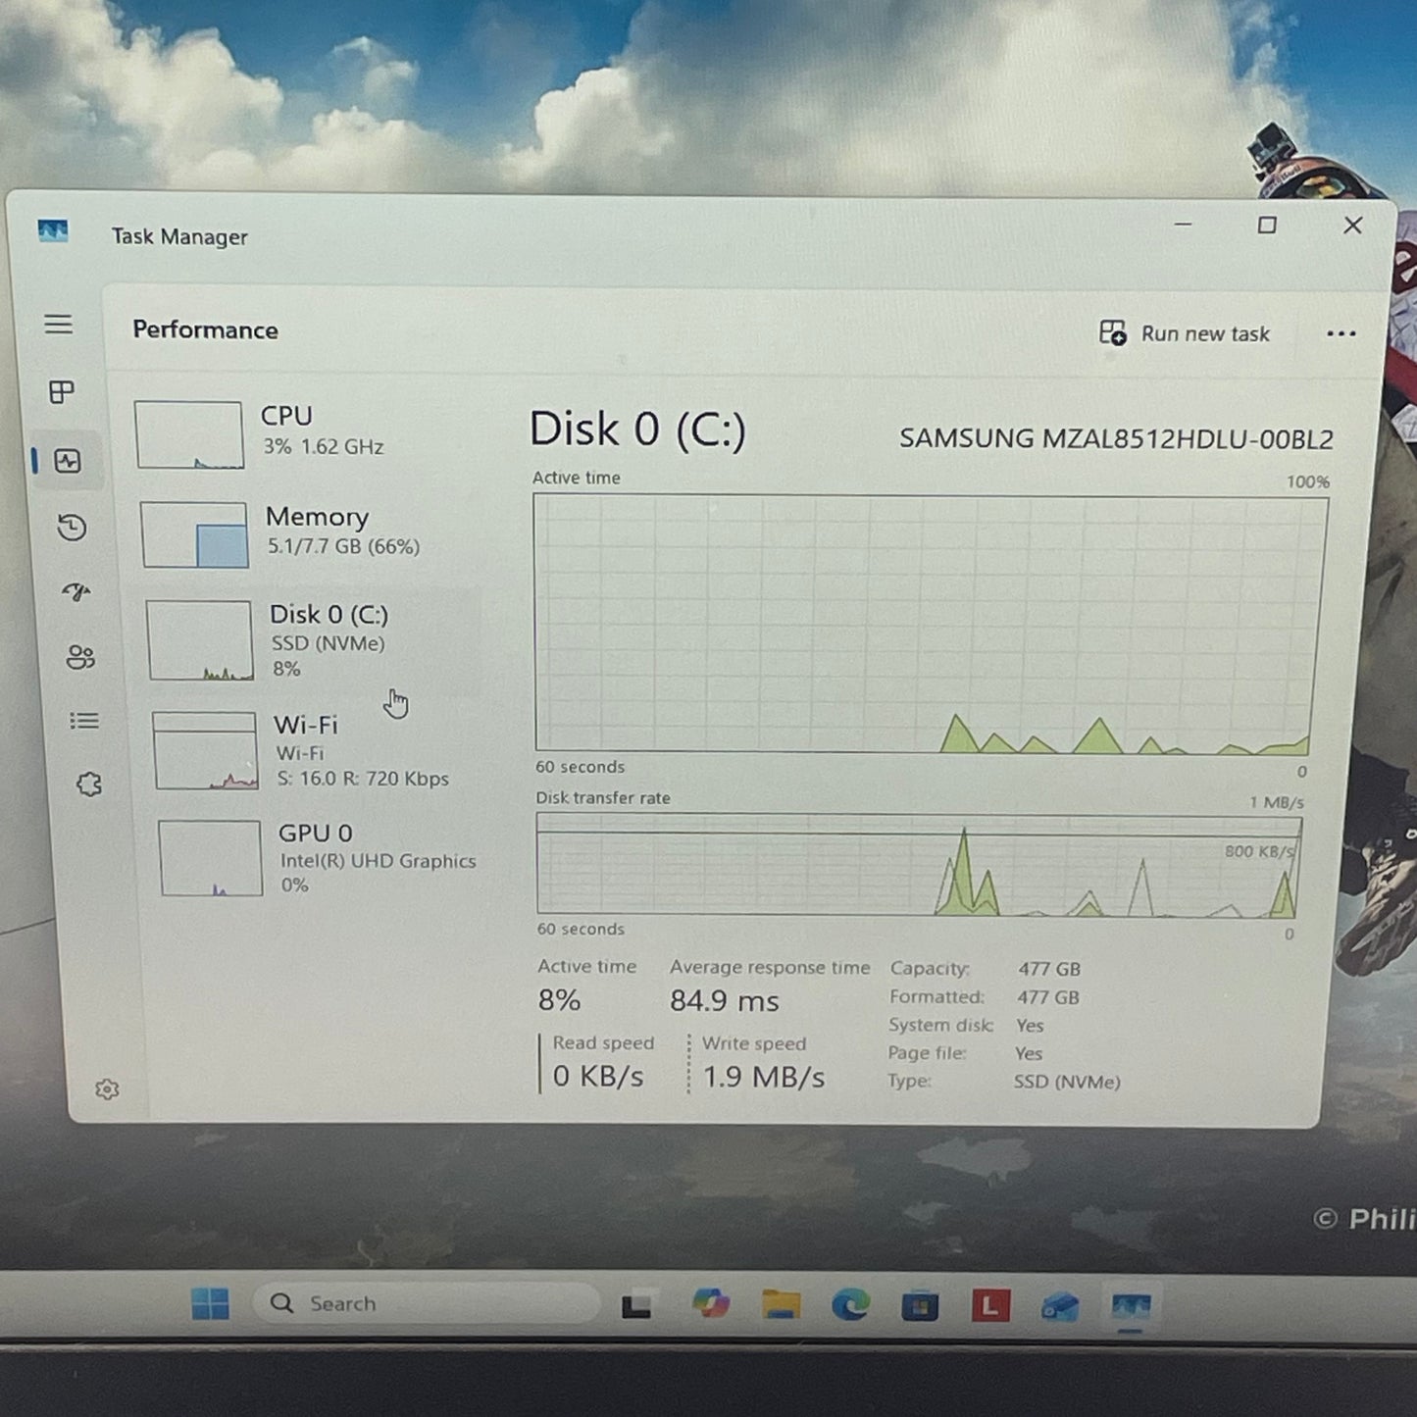1417x1417 pixels.
Task: Open the Windows Start menu
Action: (211, 1303)
